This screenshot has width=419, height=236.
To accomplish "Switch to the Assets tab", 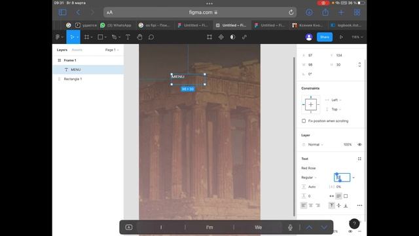I will coord(77,50).
